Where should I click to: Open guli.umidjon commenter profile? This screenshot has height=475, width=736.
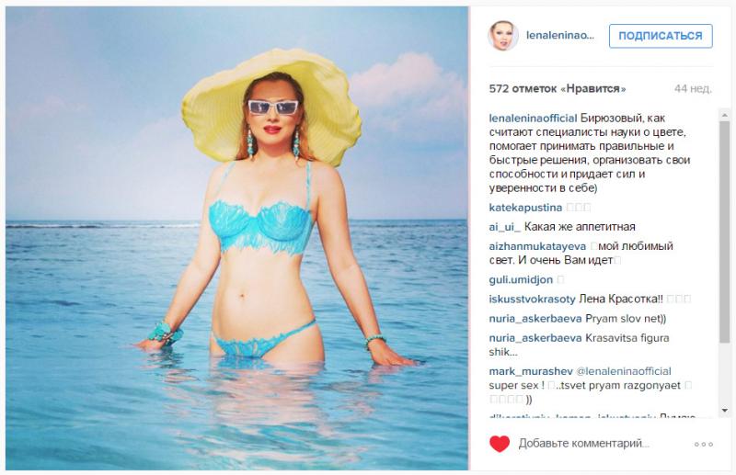coord(521,280)
